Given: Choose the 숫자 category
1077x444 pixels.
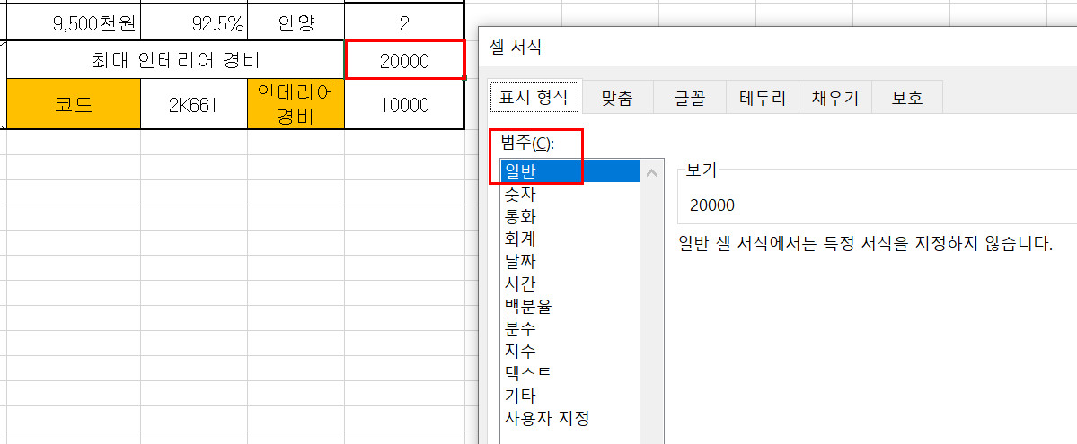Looking at the screenshot, I should (x=570, y=195).
